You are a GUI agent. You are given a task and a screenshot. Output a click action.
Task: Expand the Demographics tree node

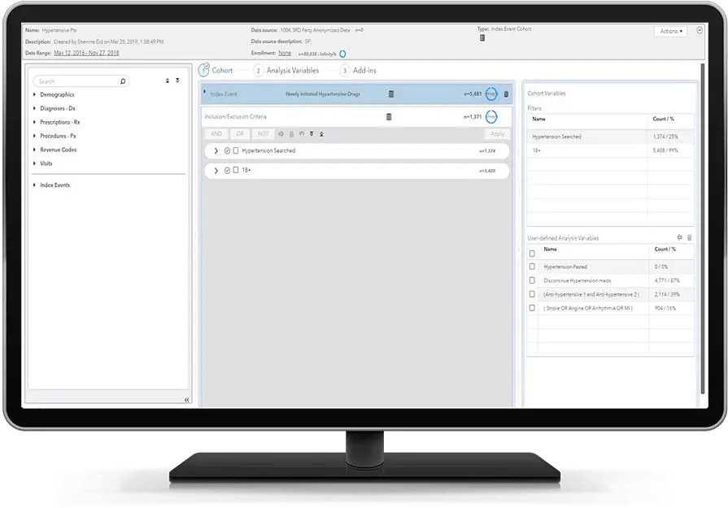(34, 94)
